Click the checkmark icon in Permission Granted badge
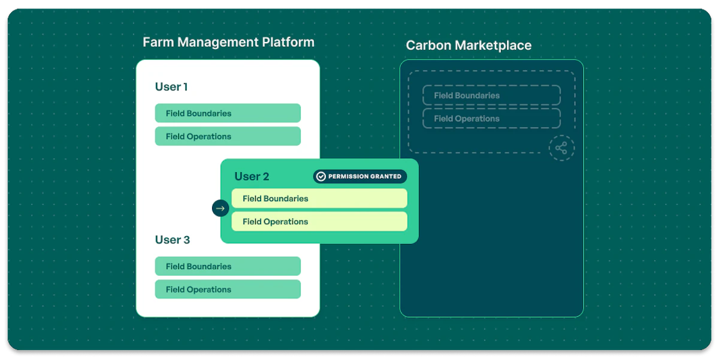This screenshot has height=359, width=719. pos(321,176)
